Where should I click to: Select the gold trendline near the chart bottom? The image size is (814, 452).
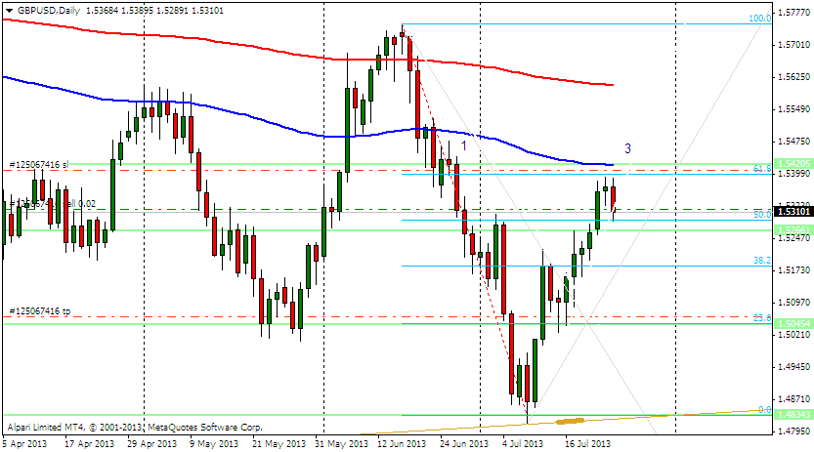(x=570, y=421)
